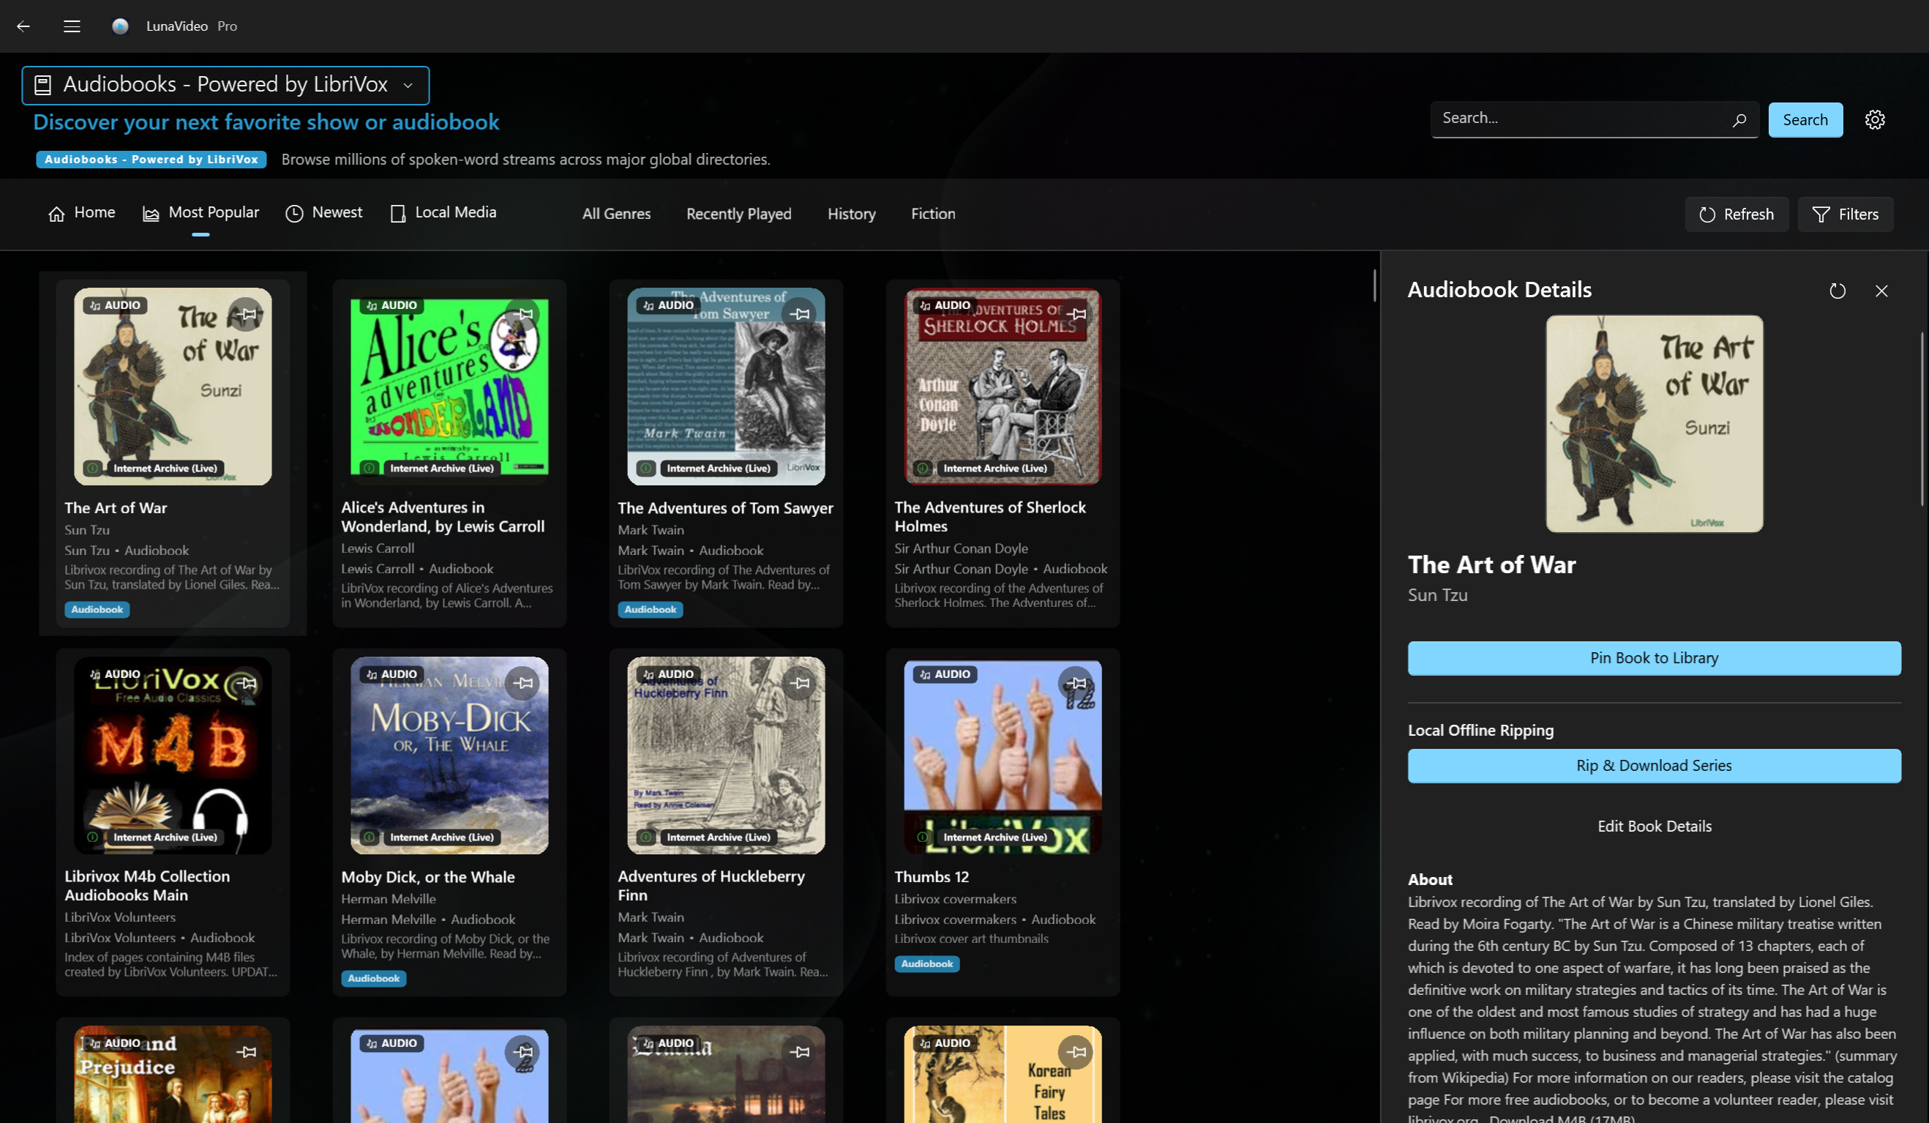Screen dimensions: 1929x1123
Task: Pin The Adventures of Sherlock Holmes card
Action: point(1077,313)
